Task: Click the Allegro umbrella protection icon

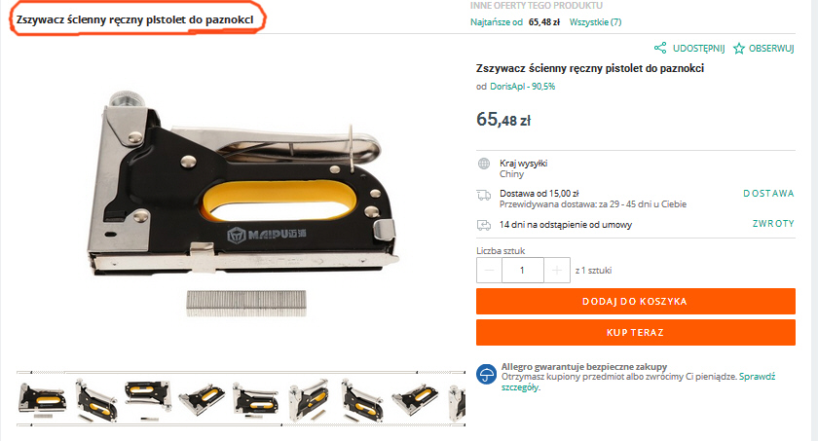Action: point(486,374)
